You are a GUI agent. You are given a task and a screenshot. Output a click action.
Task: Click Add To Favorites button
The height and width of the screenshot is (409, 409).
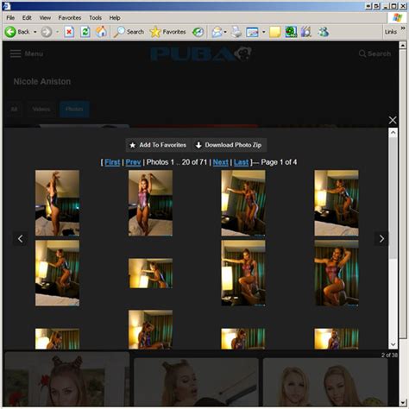coord(158,145)
